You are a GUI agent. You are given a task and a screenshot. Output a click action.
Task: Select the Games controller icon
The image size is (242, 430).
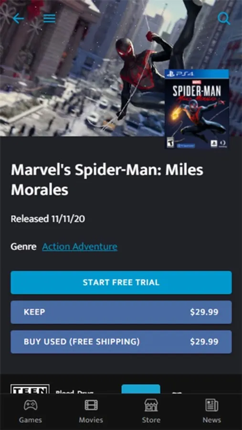click(31, 405)
